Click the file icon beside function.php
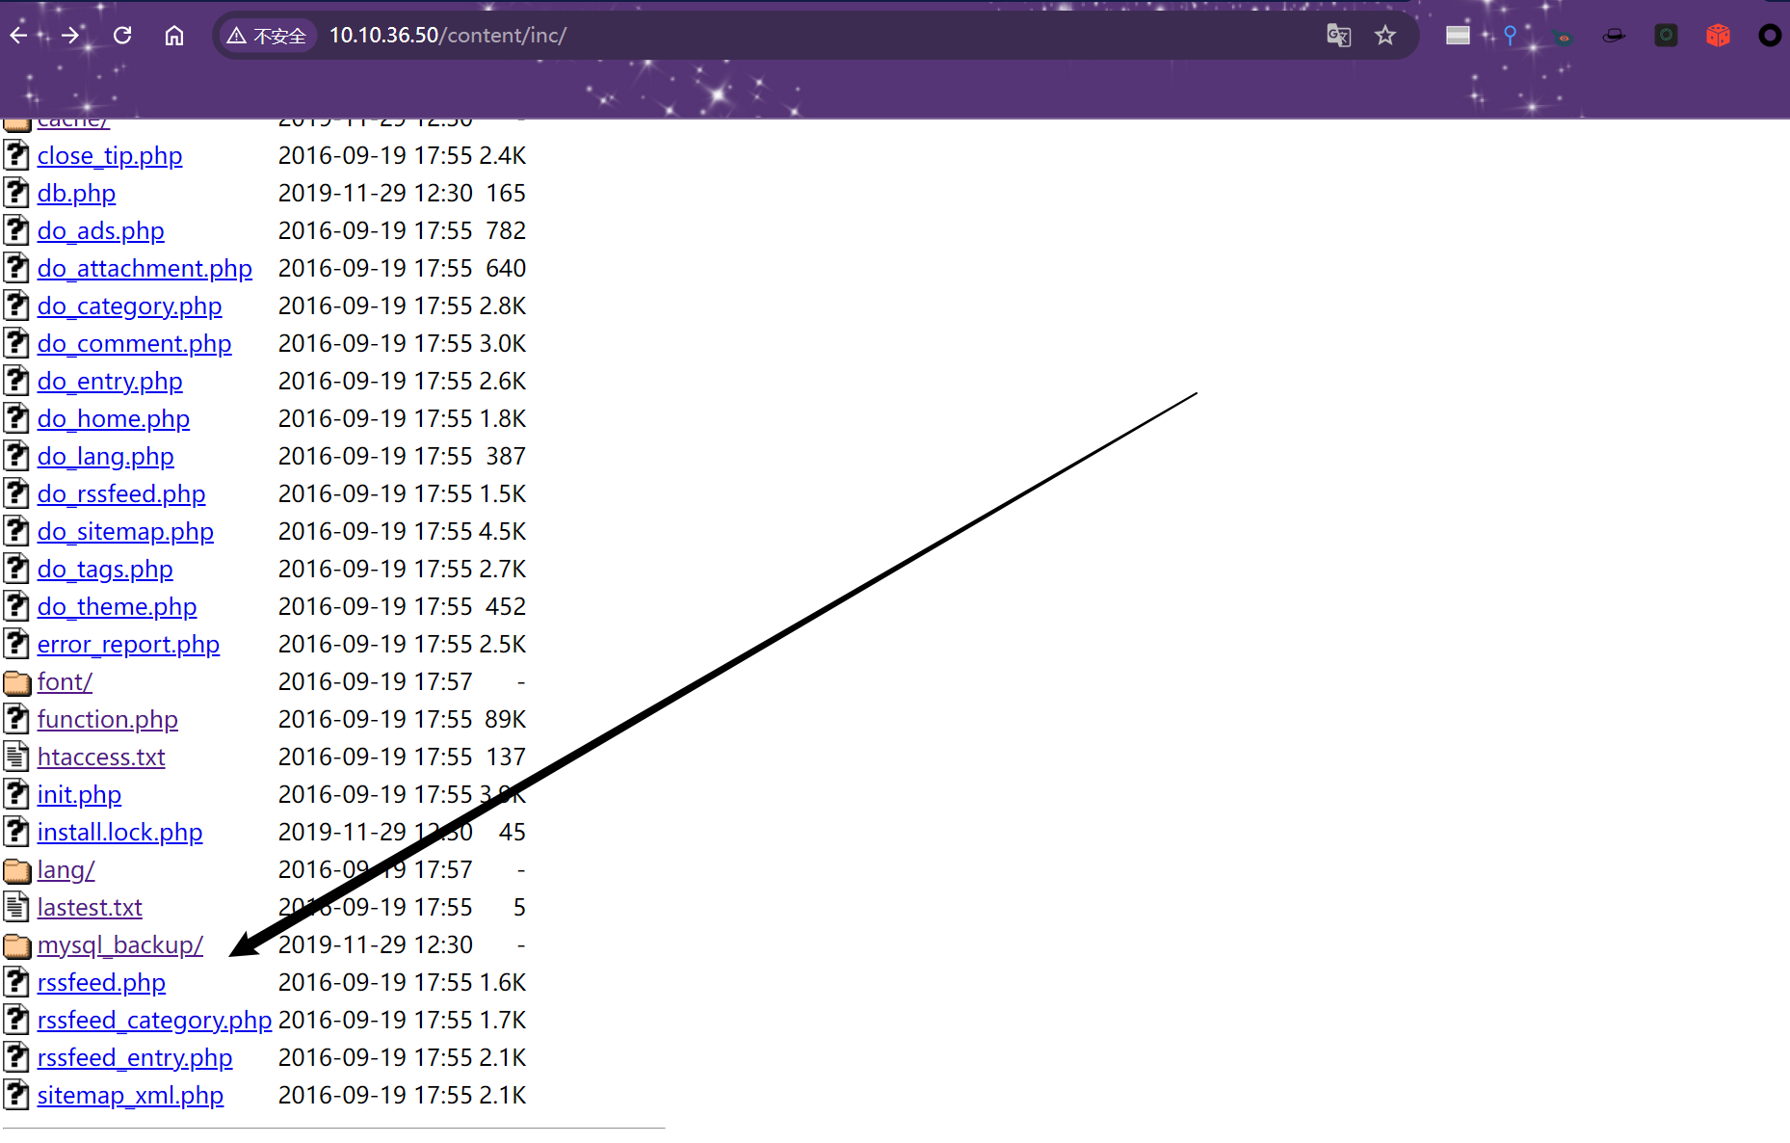 (16, 719)
